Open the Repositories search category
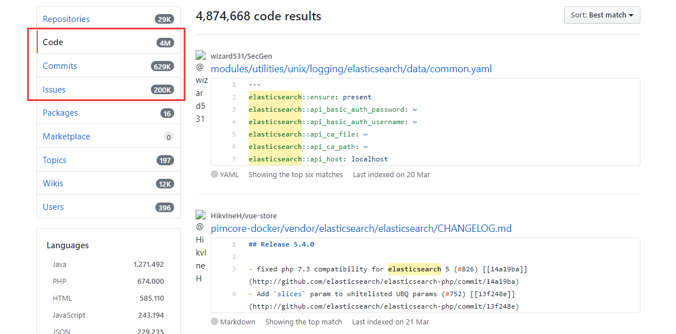 (66, 19)
